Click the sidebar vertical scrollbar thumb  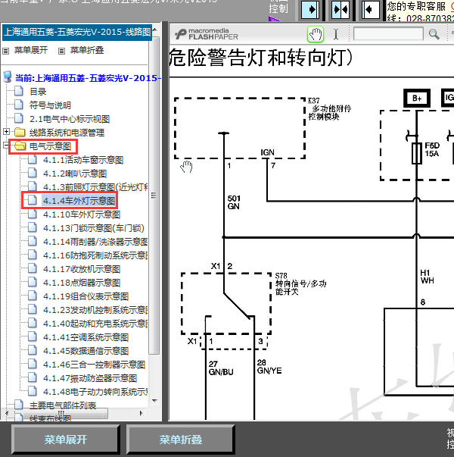pyautogui.click(x=154, y=196)
